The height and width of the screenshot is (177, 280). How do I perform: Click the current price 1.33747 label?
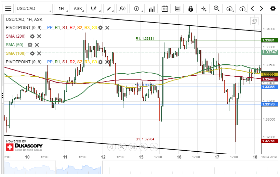269,52
